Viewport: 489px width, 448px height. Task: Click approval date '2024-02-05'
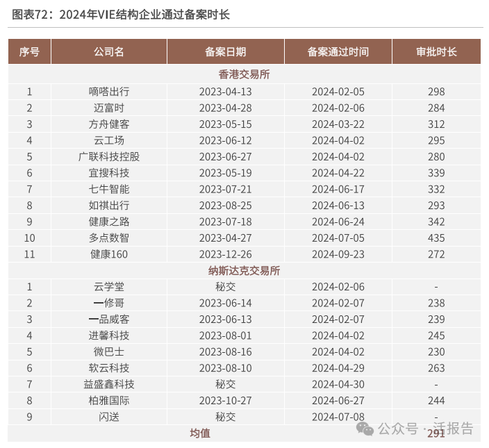pyautogui.click(x=338, y=92)
